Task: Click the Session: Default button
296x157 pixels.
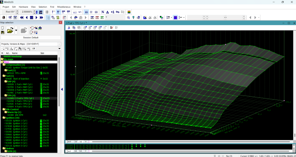Action: pos(30,37)
